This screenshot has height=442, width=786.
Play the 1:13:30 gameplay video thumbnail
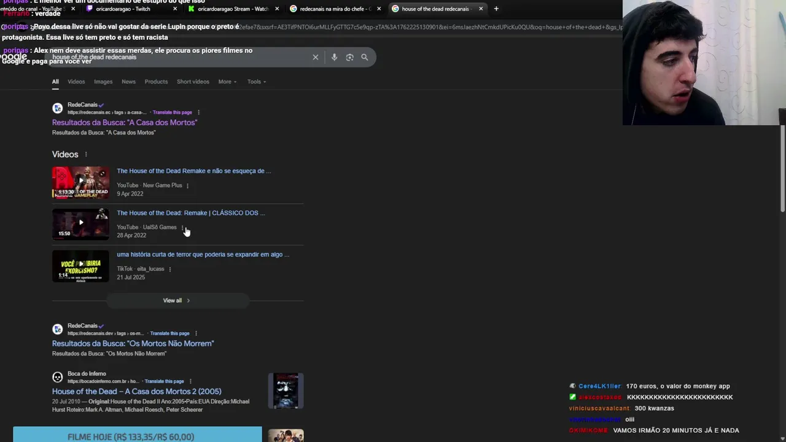pos(80,182)
